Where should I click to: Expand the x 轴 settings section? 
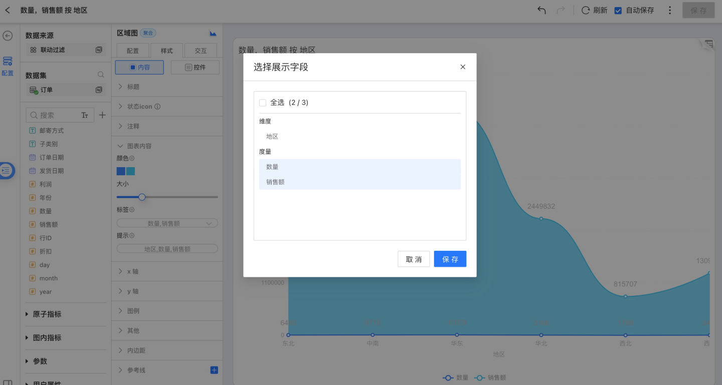[133, 271]
